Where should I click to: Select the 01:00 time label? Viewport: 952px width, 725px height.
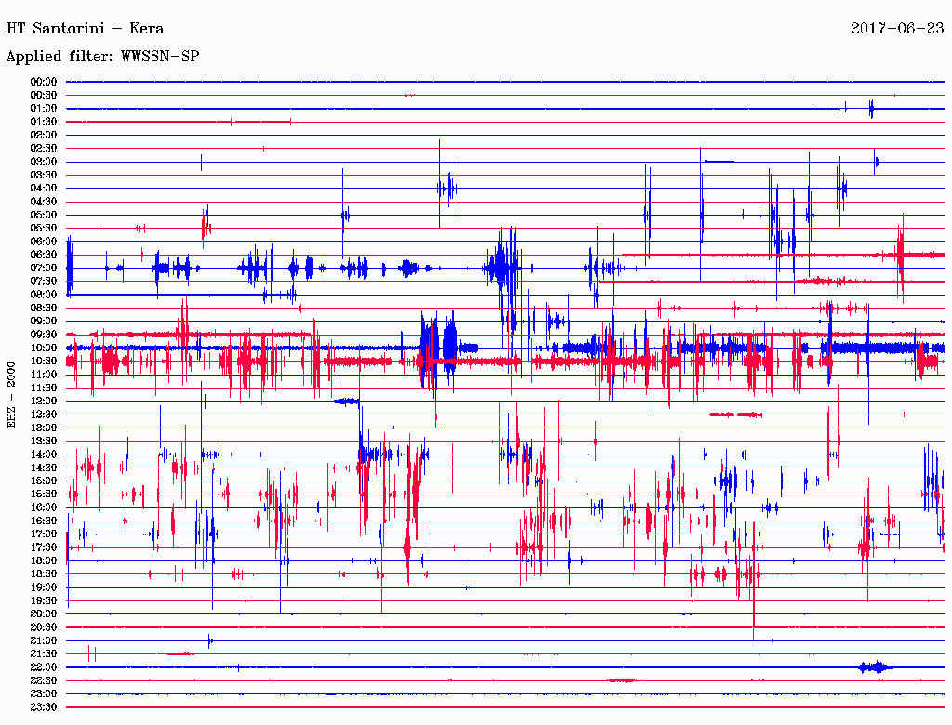coord(44,108)
